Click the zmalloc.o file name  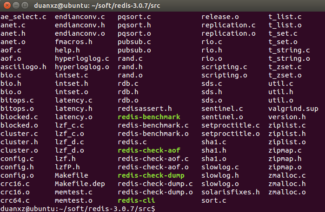click(x=287, y=192)
